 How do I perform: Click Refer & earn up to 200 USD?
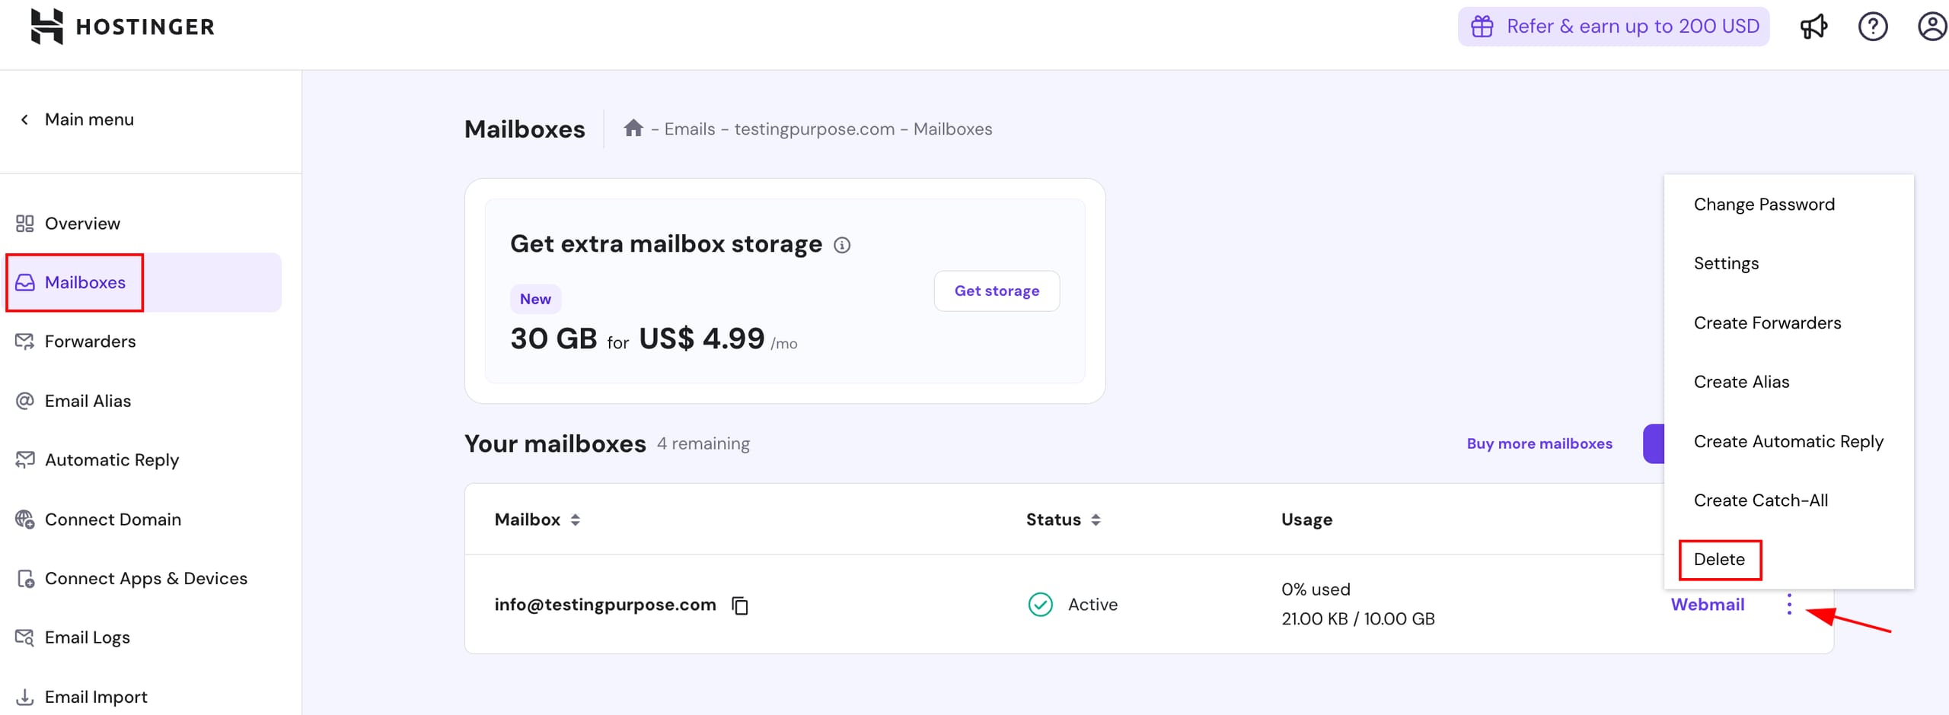click(x=1612, y=27)
